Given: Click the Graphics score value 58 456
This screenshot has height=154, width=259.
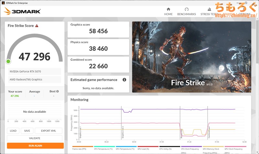Looking at the screenshot, I should coord(98,31).
